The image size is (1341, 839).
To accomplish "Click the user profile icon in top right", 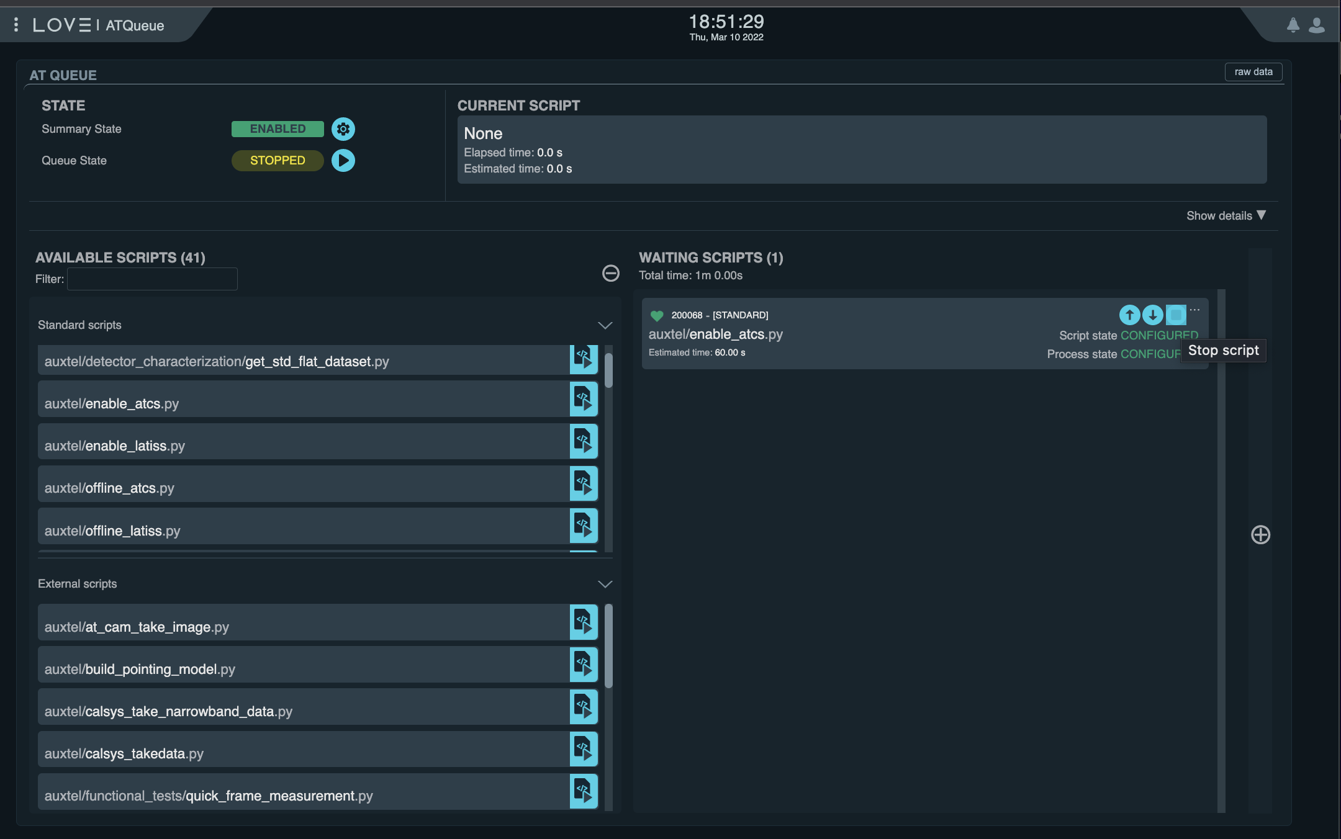I will 1316,24.
